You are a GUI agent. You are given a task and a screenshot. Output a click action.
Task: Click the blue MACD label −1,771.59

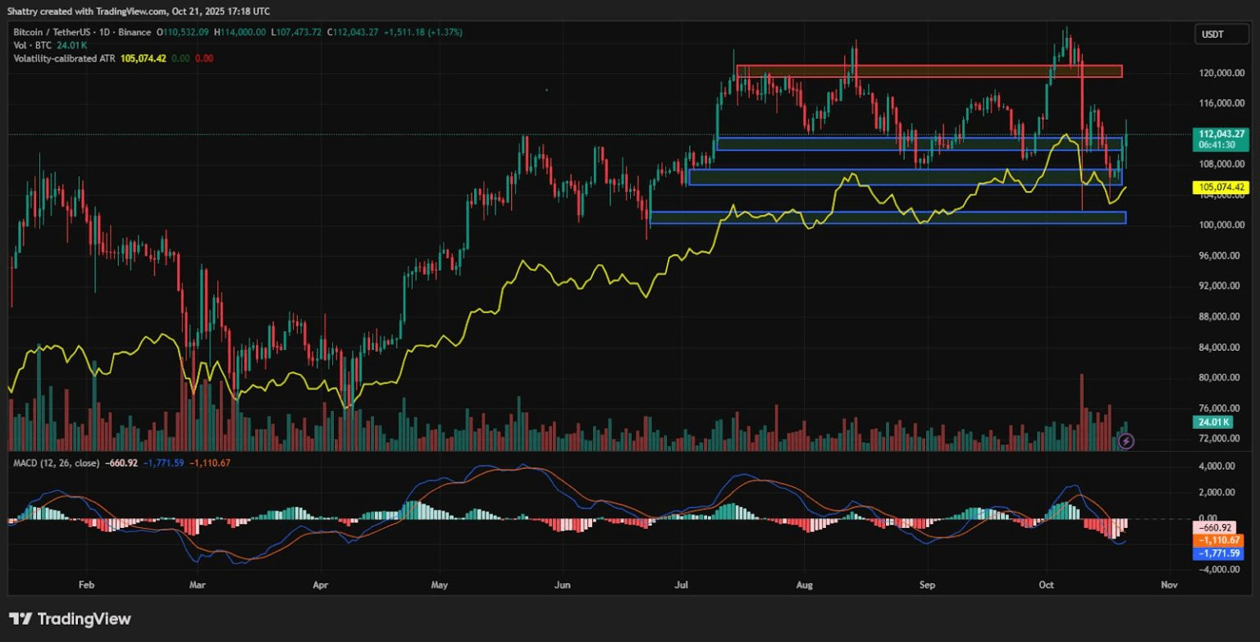1218,553
